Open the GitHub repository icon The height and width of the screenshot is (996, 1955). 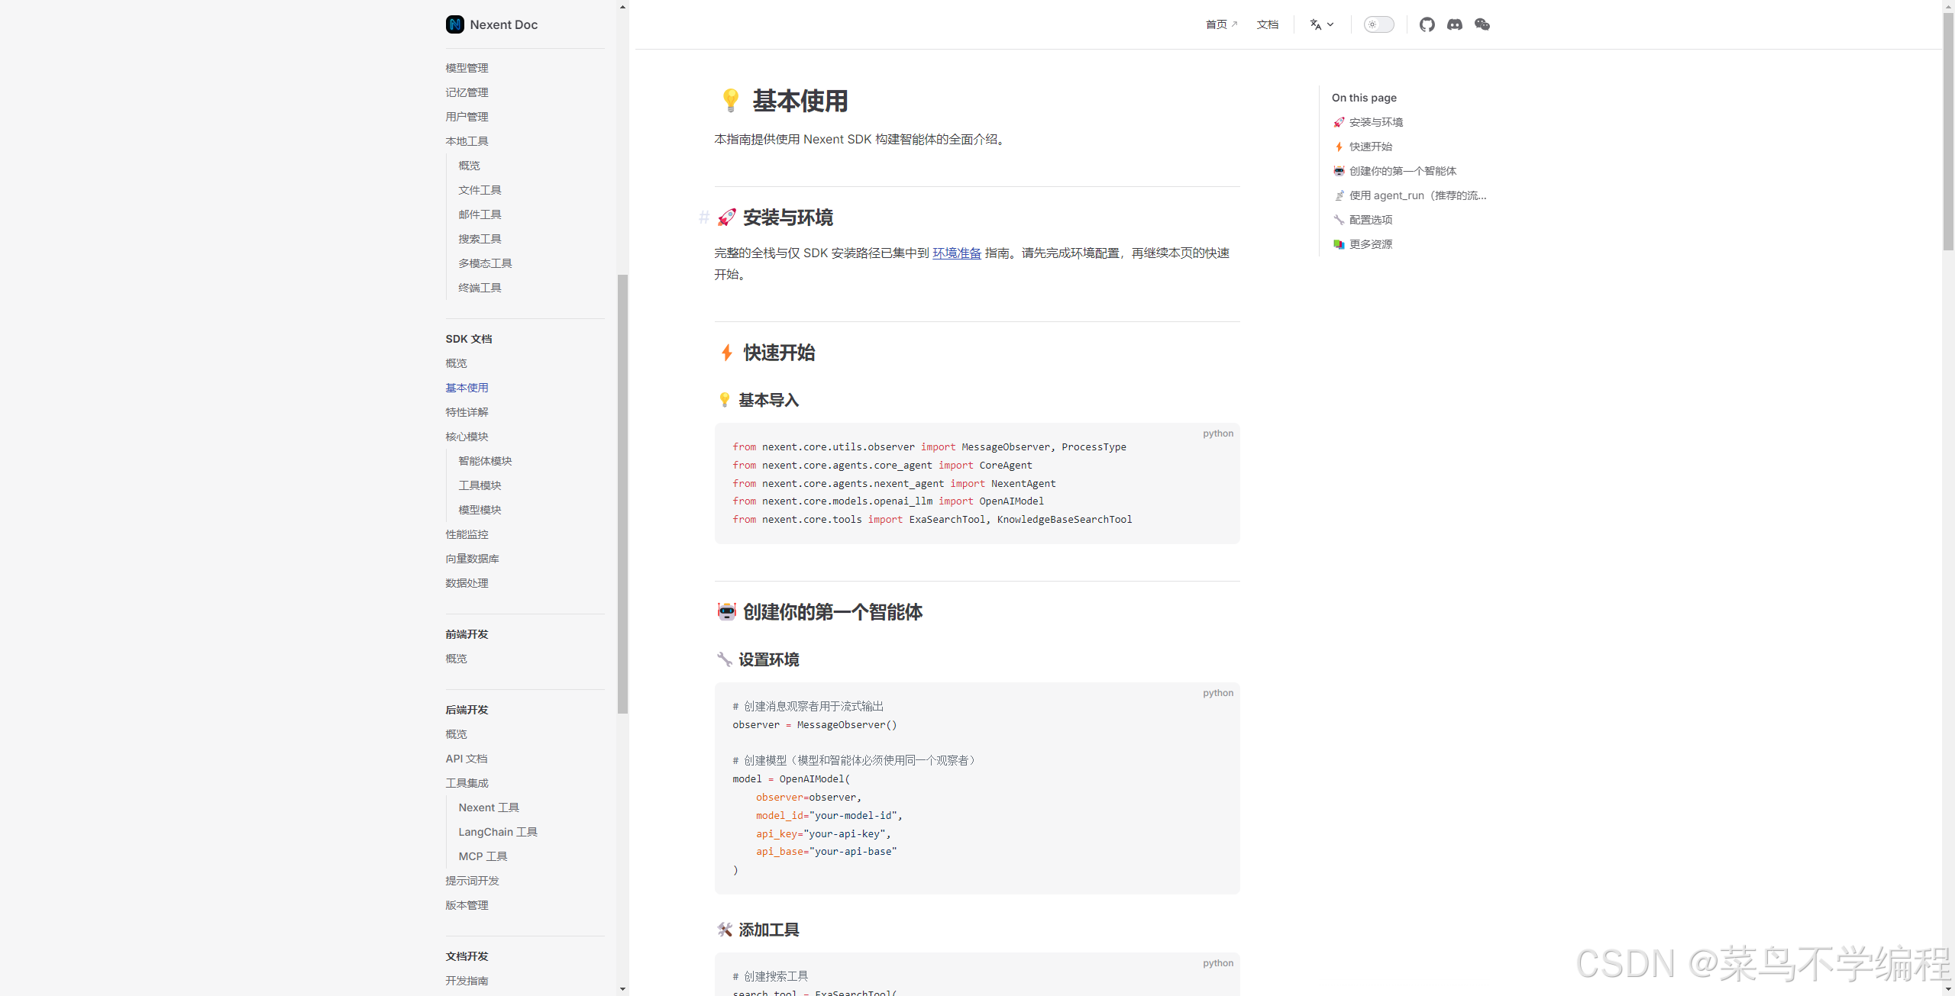tap(1427, 24)
